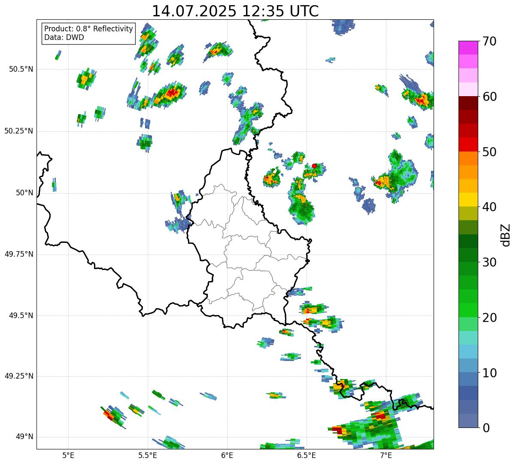Click the 5.5°E longitude label

pyautogui.click(x=148, y=455)
